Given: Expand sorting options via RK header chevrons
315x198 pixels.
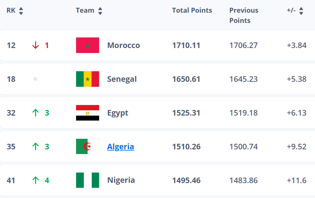Looking at the screenshot, I should [21, 10].
